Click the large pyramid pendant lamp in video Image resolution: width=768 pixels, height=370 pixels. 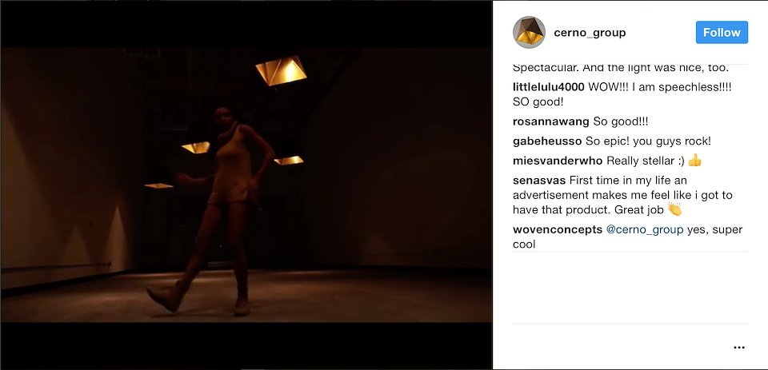(x=281, y=70)
